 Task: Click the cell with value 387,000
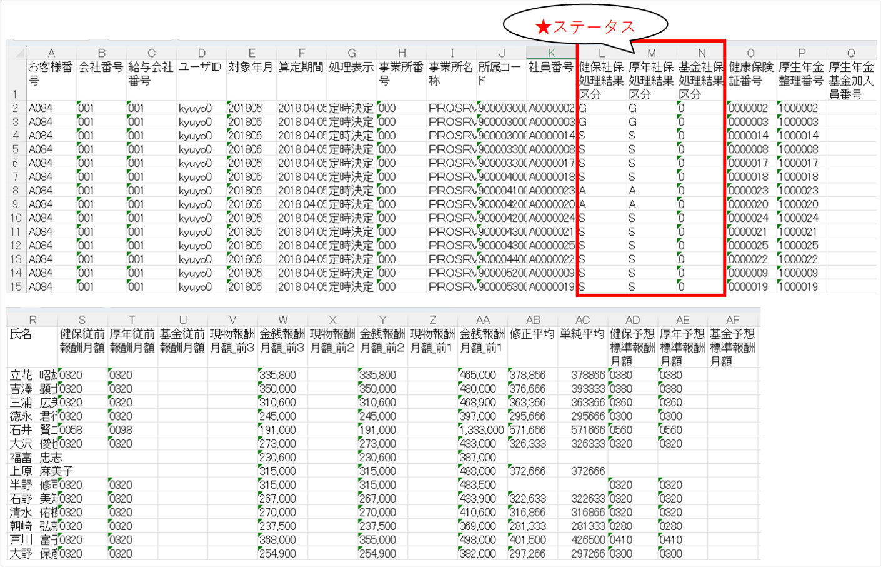pos(482,457)
